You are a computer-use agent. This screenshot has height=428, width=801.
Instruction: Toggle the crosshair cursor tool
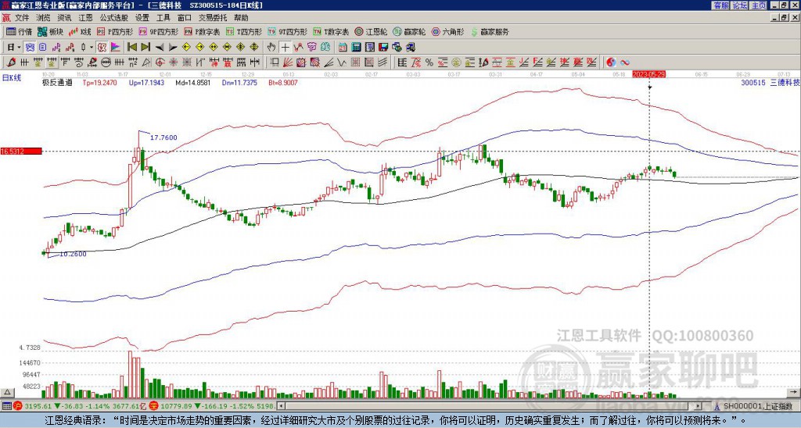[x=285, y=48]
